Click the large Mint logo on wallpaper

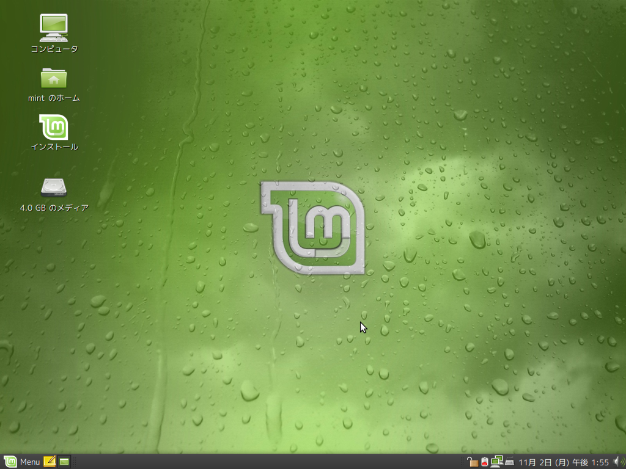point(313,227)
